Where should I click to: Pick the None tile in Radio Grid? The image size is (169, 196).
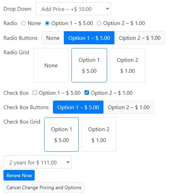coord(51,65)
